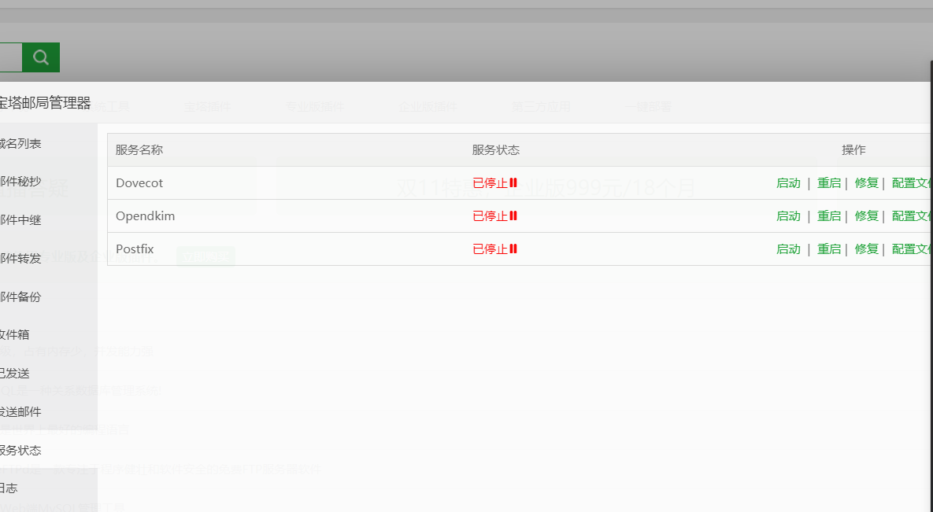Viewport: 933px width, 512px height.
Task: Click the 服务状态 column header
Action: (x=496, y=150)
